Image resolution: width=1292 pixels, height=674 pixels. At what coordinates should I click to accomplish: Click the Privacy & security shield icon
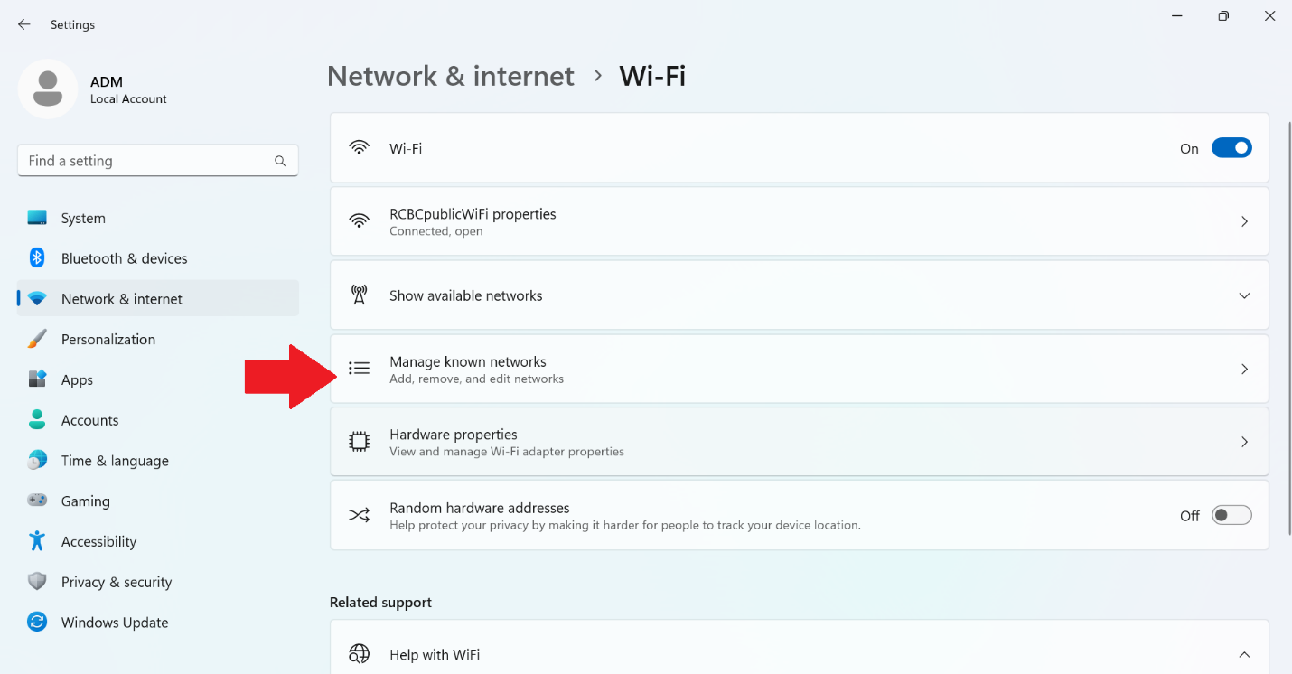coord(37,582)
